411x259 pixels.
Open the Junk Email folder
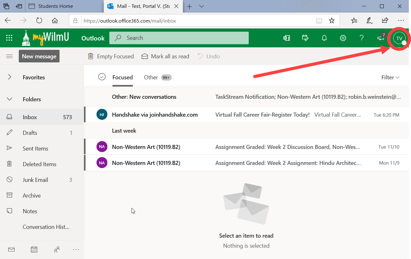[x=42, y=180]
